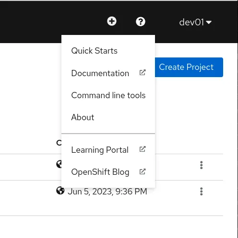Image resolution: width=238 pixels, height=238 pixels.
Task: Click external link icon beside Learning Portal
Action: click(143, 149)
